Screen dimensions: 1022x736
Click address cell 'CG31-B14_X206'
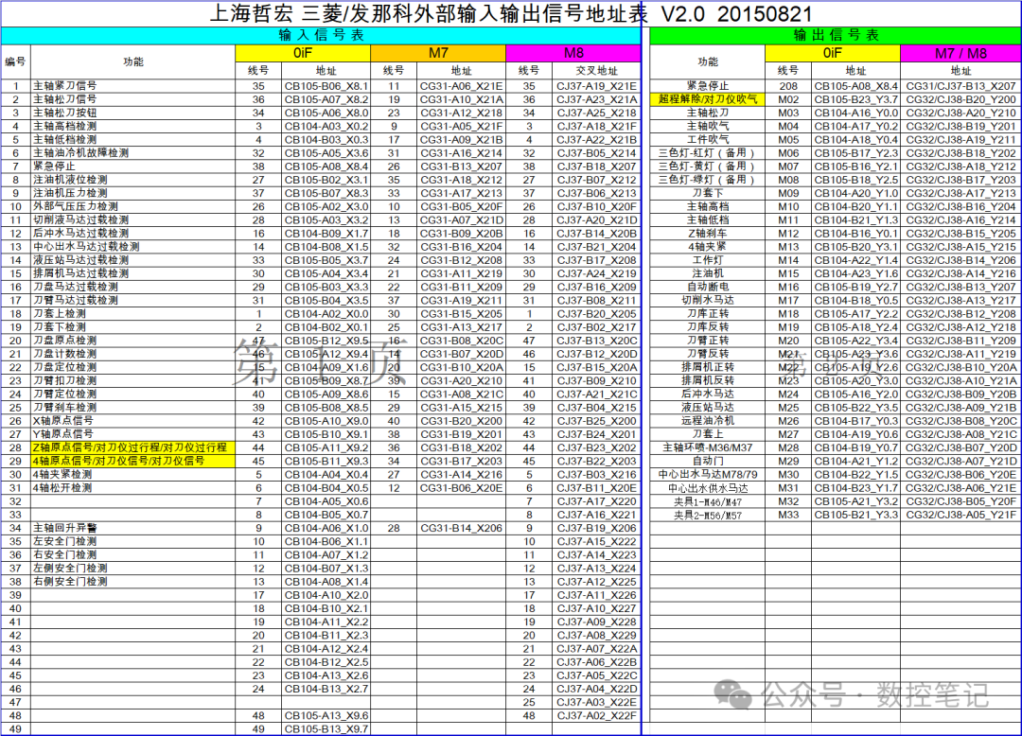tap(462, 528)
